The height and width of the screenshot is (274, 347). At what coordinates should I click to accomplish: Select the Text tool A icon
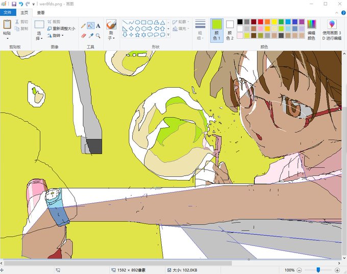coord(98,26)
